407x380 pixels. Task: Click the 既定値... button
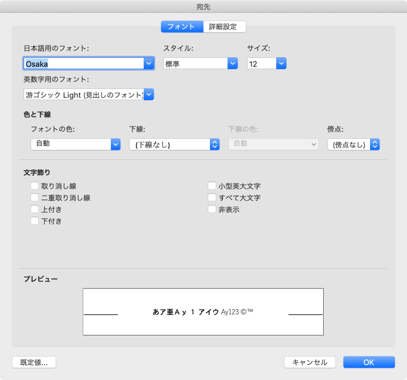[34, 362]
